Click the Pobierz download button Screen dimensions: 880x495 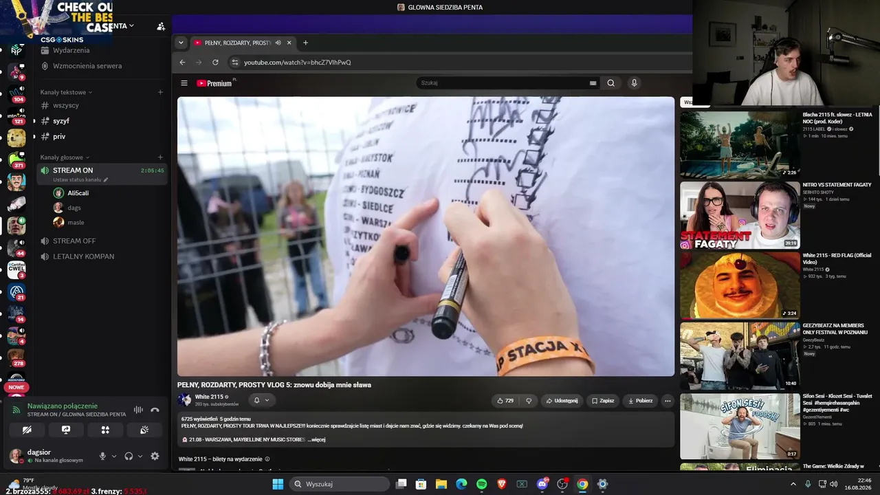coord(641,400)
